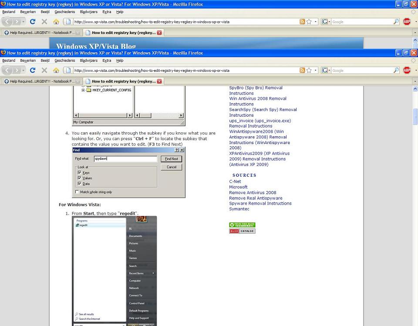Toggle Values checkbox in Find dialog image
Image resolution: width=418 pixels, height=326 pixels.
[x=79, y=178]
